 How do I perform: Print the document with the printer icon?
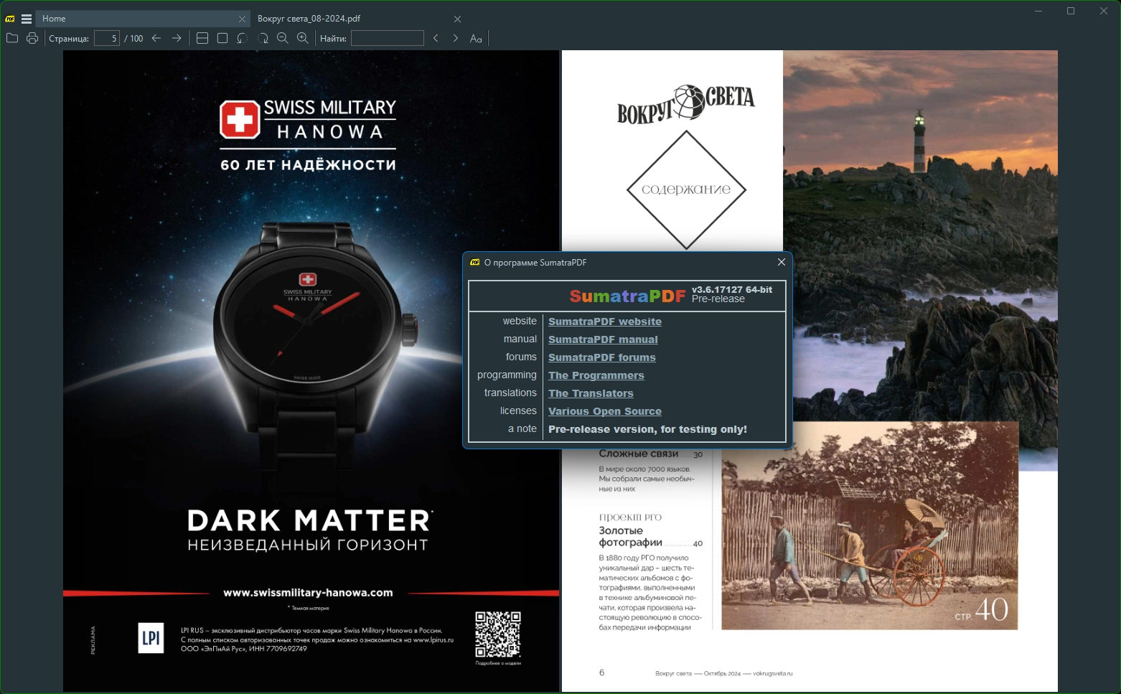32,38
